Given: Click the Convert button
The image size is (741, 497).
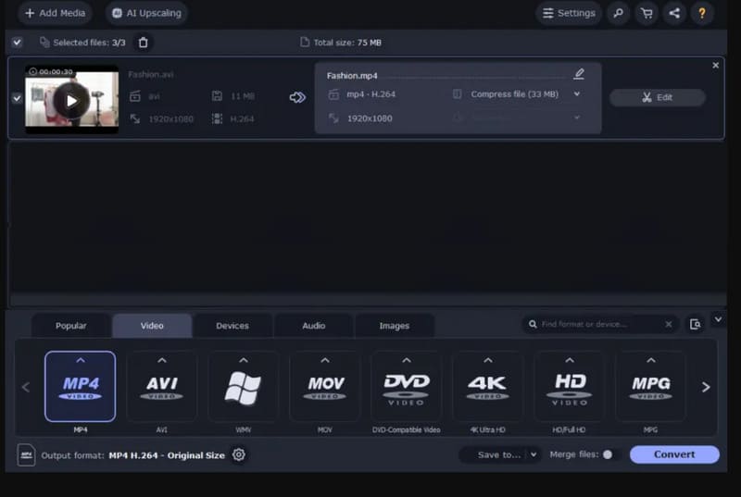Looking at the screenshot, I should click(x=674, y=454).
